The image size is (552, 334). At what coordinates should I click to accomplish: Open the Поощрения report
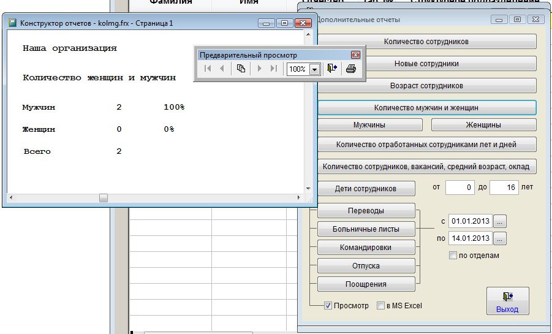pyautogui.click(x=366, y=284)
